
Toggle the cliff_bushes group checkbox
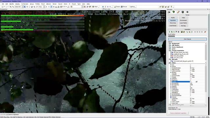(x=170, y=45)
